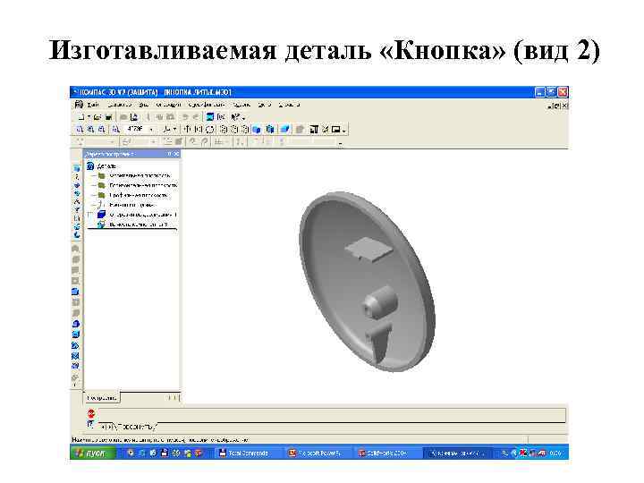Click the New document icon
This screenshot has height=483, width=644.
tap(81, 117)
